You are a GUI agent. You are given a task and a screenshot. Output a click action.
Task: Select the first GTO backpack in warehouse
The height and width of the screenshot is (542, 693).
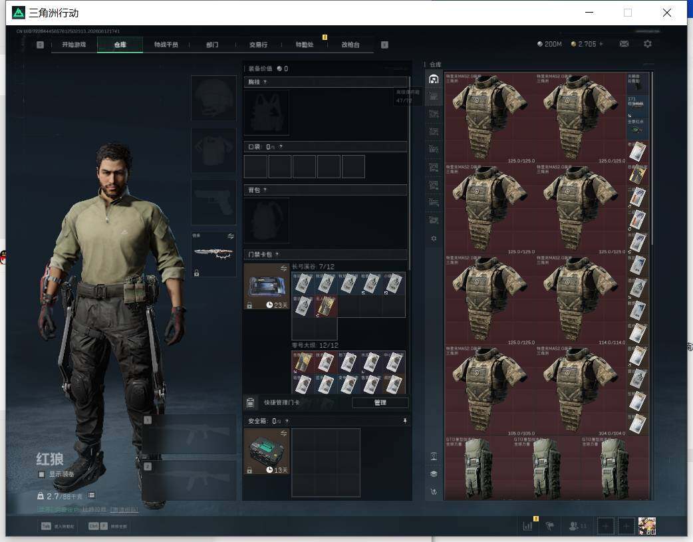point(479,469)
